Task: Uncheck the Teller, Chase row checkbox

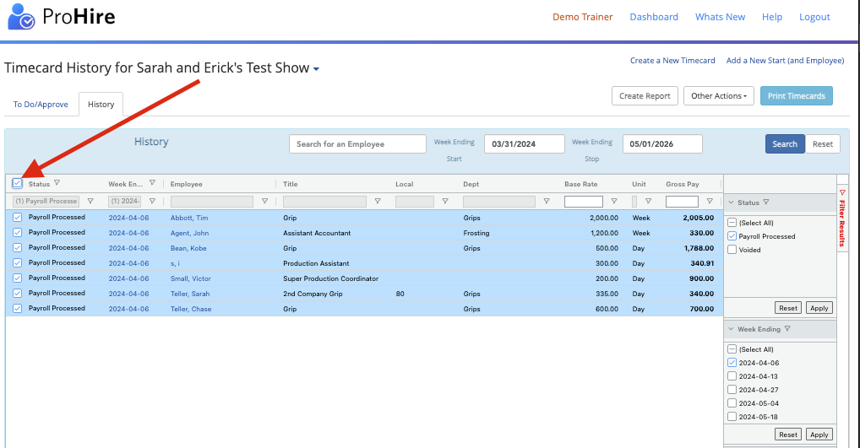Action: pos(17,308)
